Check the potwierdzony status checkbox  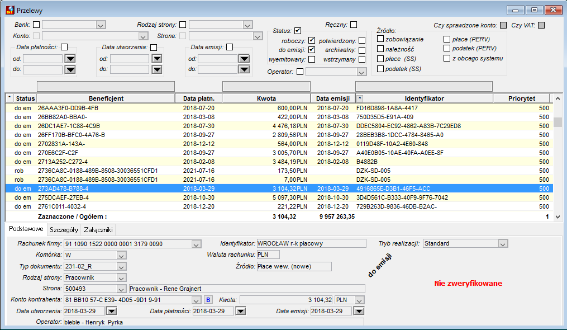click(362, 41)
